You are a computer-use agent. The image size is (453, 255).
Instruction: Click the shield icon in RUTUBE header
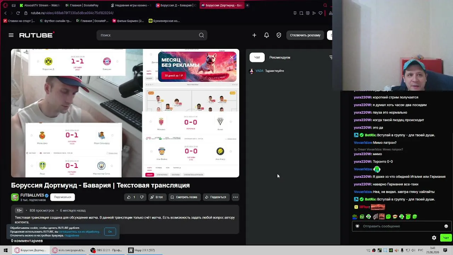coord(279,35)
